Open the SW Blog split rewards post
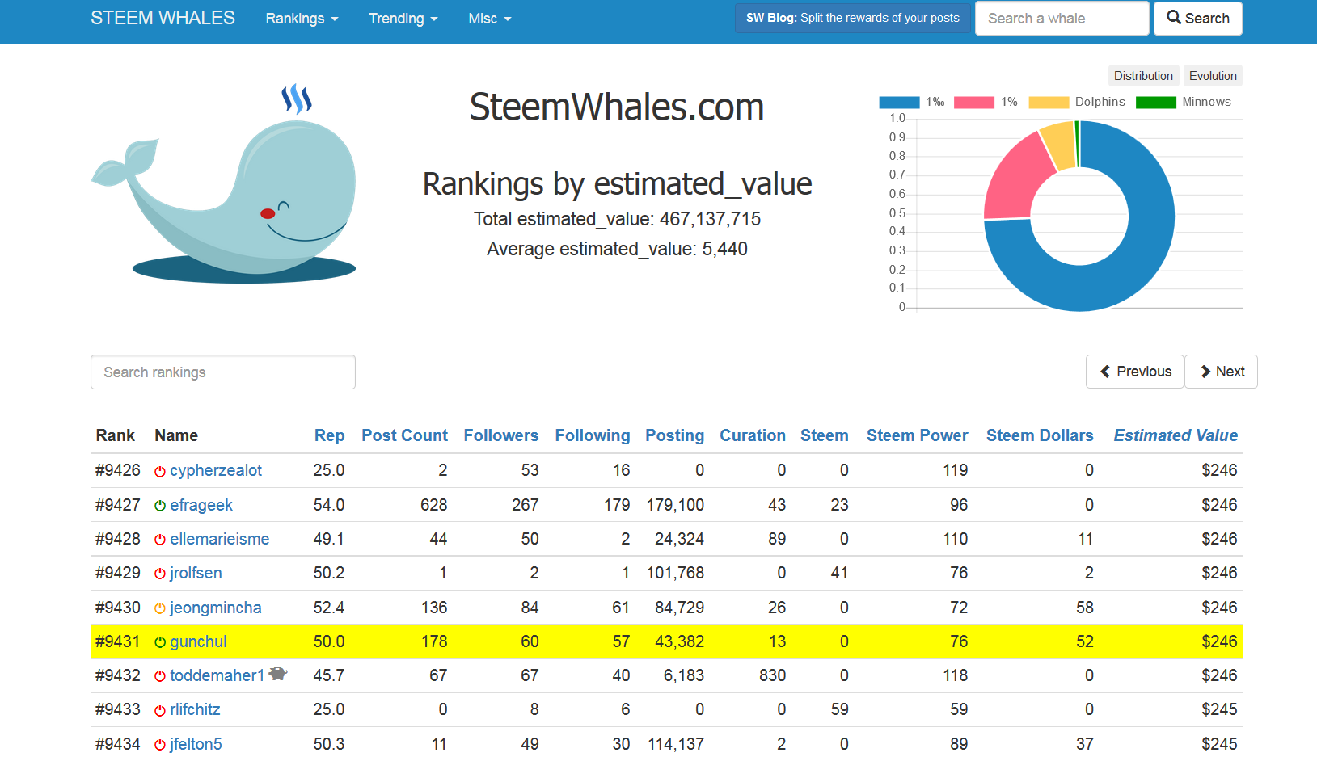 852,18
